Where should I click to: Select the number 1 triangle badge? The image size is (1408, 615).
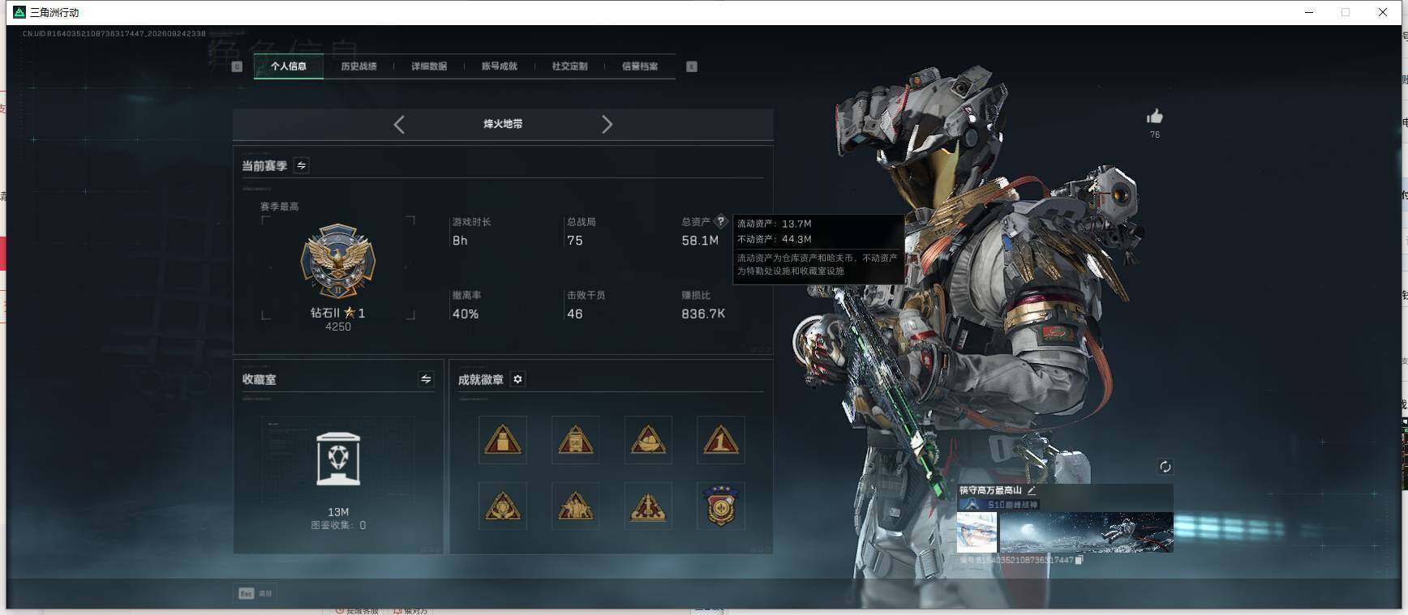721,440
